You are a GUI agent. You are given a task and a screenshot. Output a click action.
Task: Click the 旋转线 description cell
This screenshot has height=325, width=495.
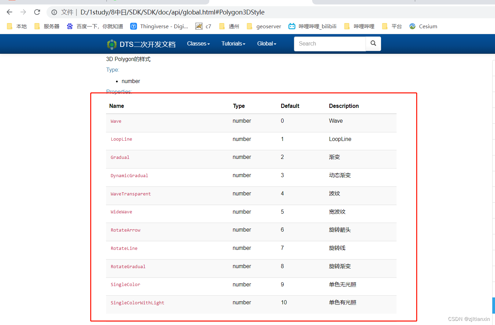click(337, 248)
